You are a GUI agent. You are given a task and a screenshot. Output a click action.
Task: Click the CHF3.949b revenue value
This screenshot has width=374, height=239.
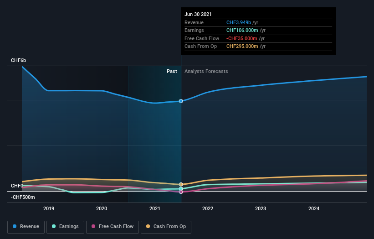239,22
